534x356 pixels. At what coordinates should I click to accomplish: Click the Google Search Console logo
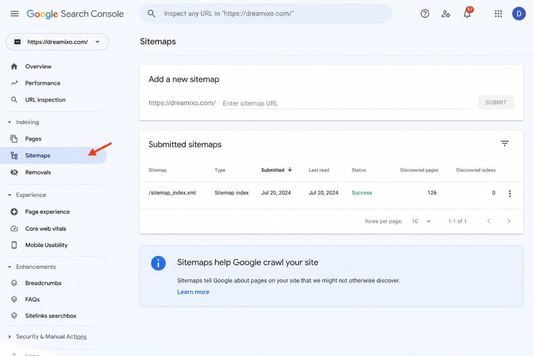pos(75,14)
